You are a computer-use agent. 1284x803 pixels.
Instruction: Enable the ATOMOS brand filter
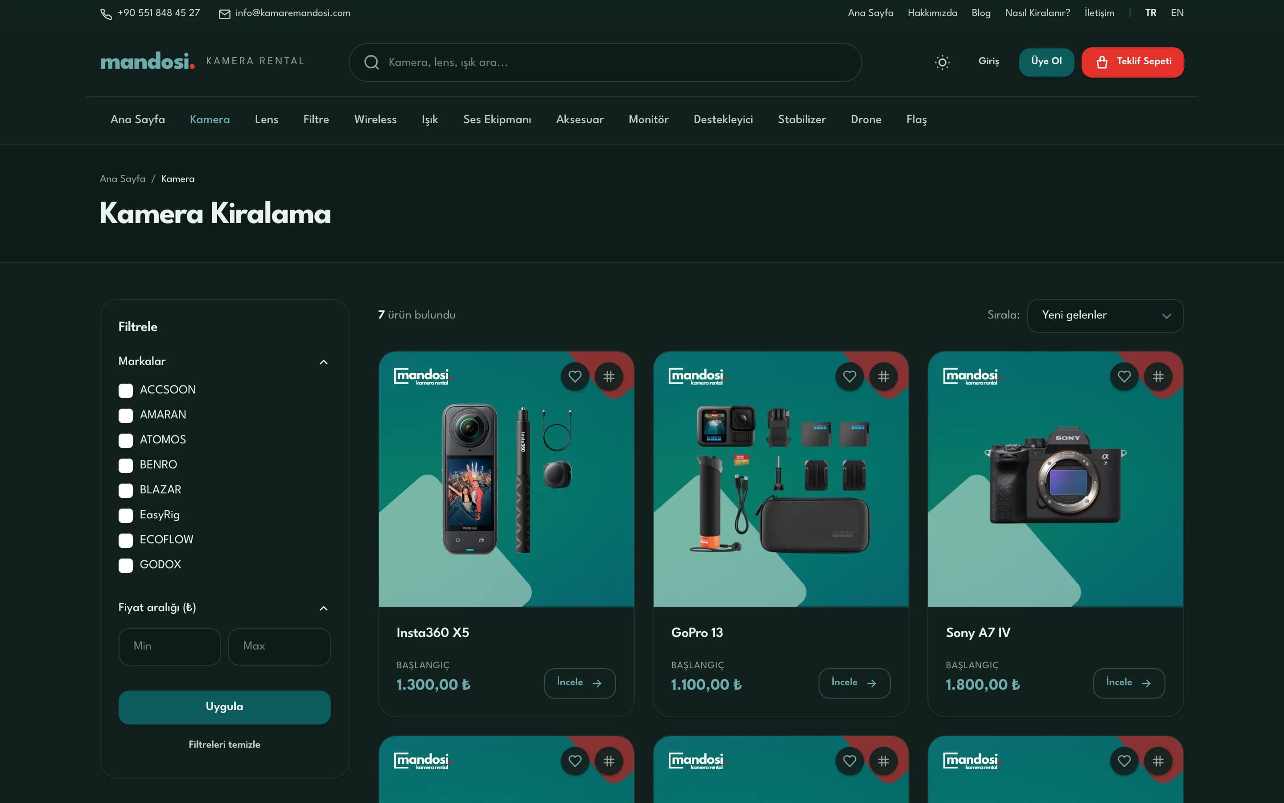(x=126, y=440)
